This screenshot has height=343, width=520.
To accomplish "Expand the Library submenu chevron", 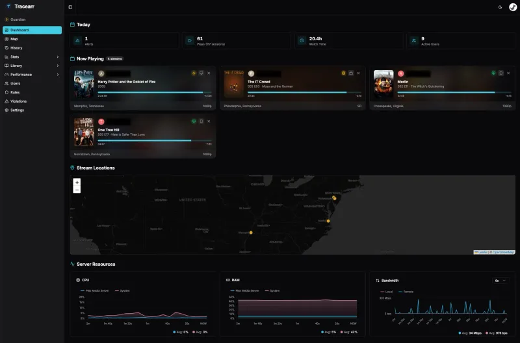I will 58,66.
